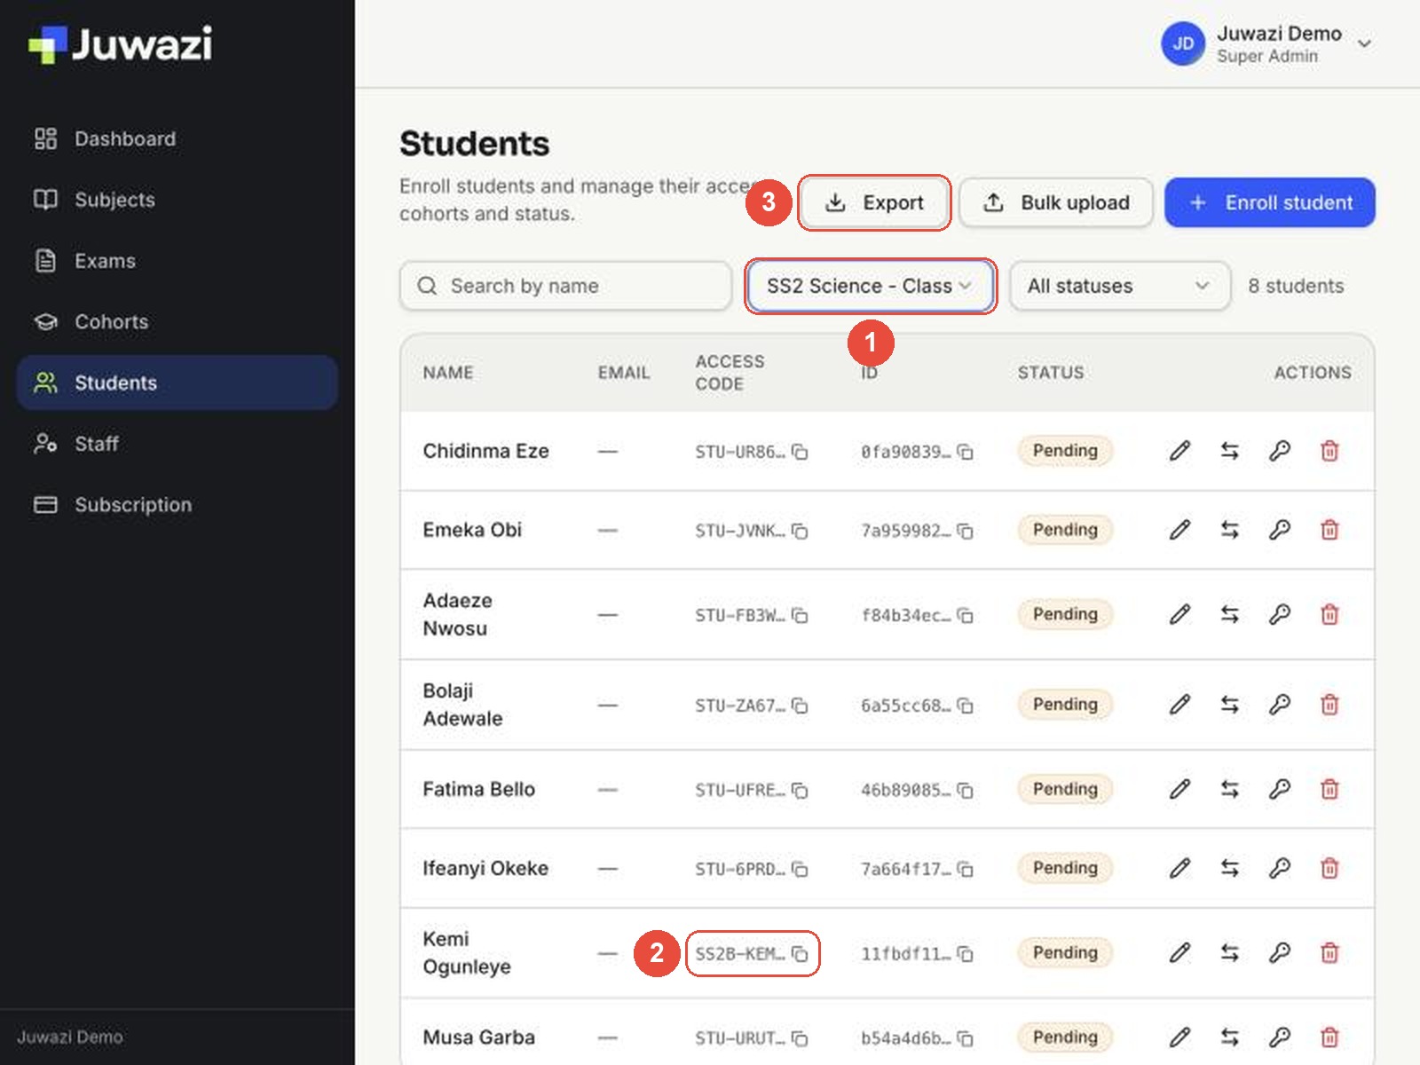Copy Kemi Ogunleye's access code

[x=800, y=954]
